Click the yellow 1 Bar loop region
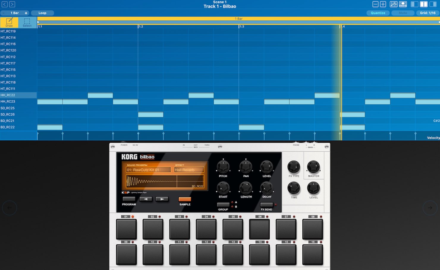The width and height of the screenshot is (440, 270). pyautogui.click(x=238, y=19)
